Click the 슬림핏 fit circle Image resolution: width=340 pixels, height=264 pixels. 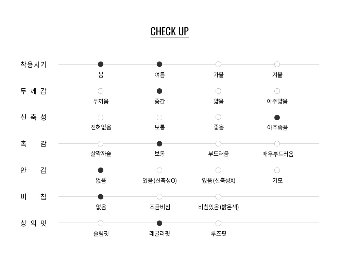[x=101, y=223]
